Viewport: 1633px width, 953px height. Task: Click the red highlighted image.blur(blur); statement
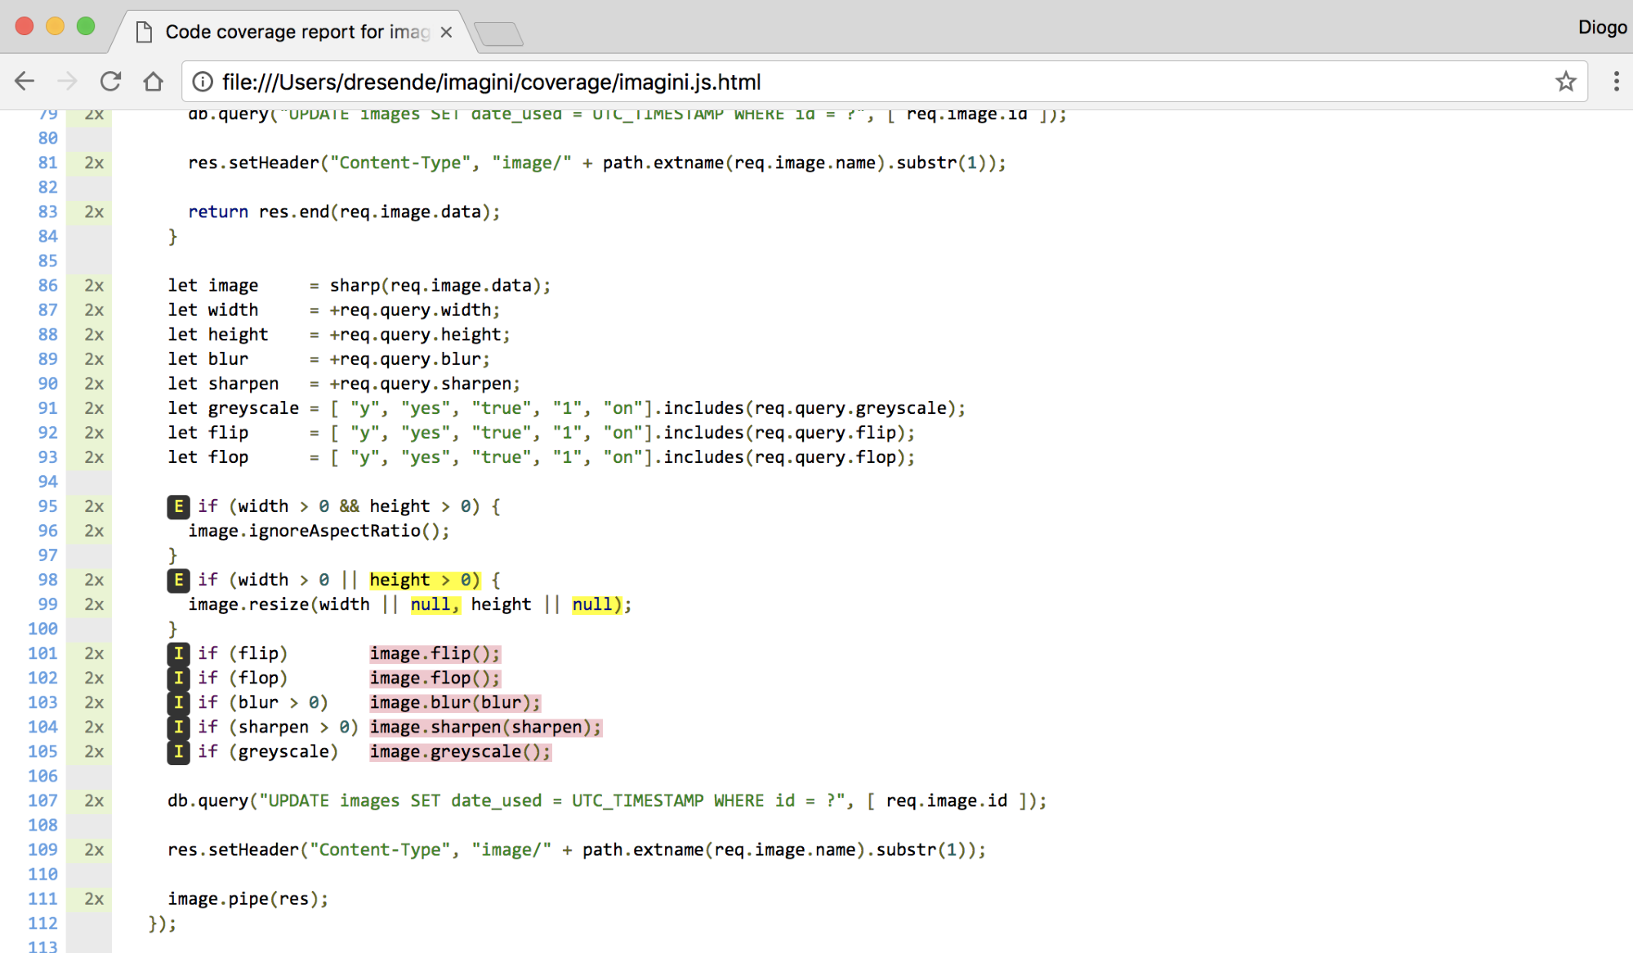point(454,702)
